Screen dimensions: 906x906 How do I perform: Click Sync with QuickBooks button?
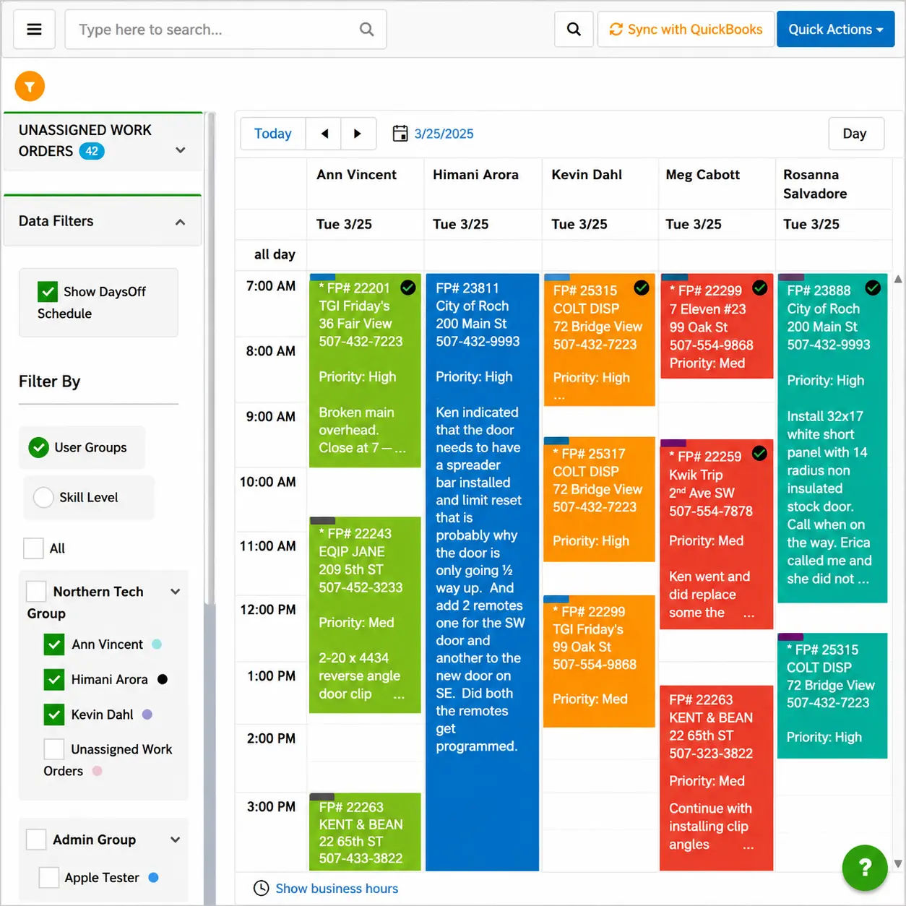pos(686,30)
